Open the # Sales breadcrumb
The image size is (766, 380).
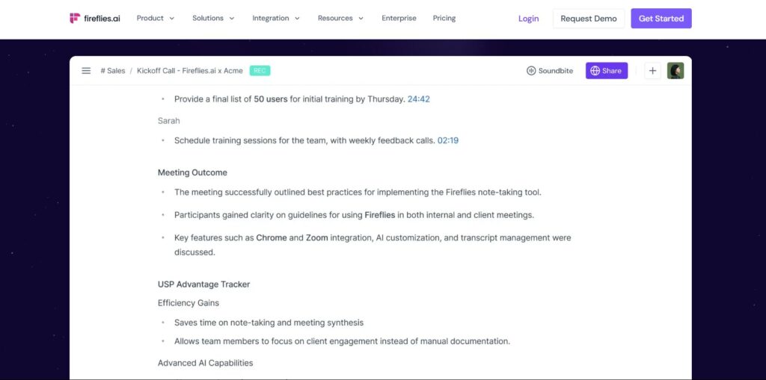click(x=113, y=71)
